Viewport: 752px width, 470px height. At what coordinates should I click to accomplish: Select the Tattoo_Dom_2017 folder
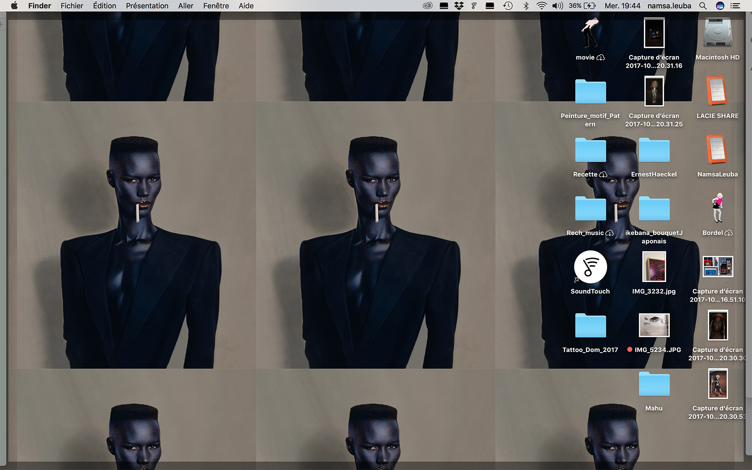[590, 325]
